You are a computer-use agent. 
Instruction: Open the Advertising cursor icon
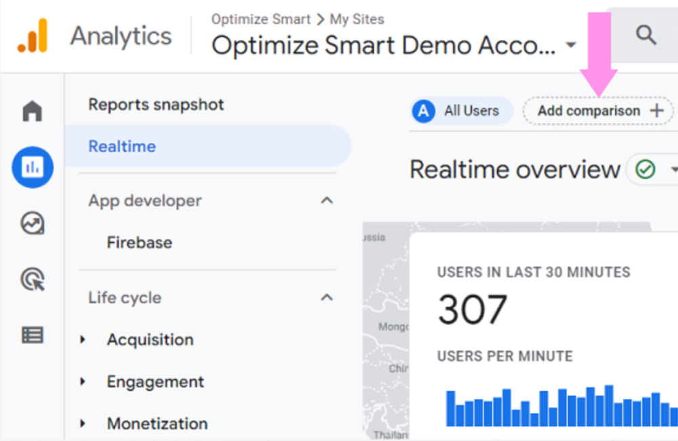coord(33,279)
